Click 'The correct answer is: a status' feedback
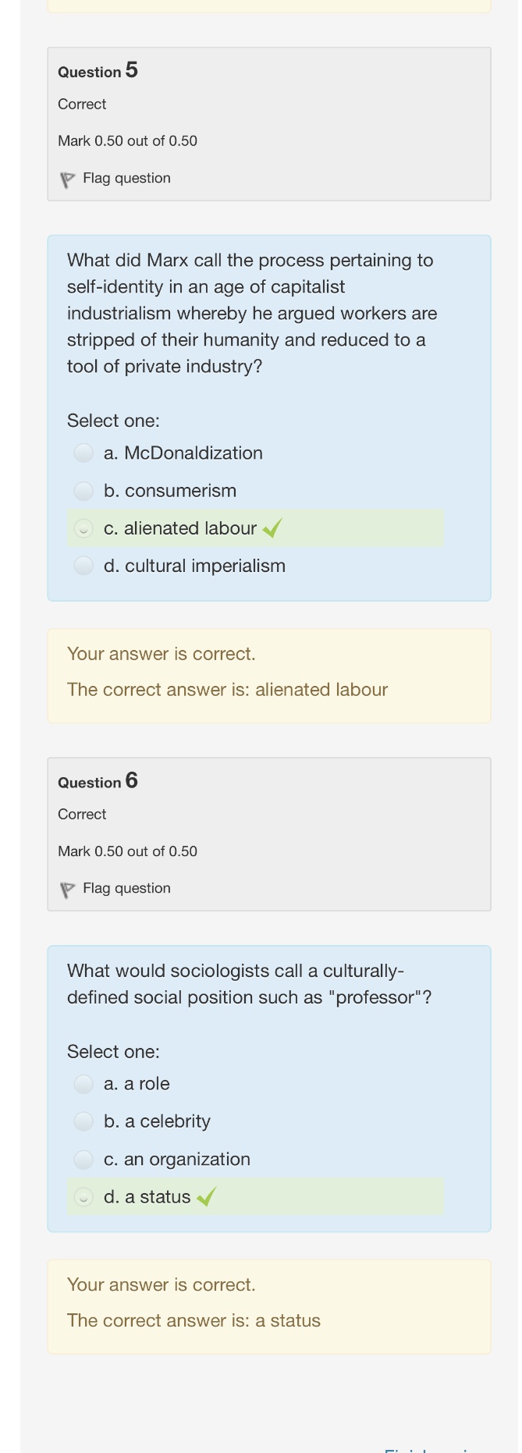522x1453 pixels. coord(194,1320)
